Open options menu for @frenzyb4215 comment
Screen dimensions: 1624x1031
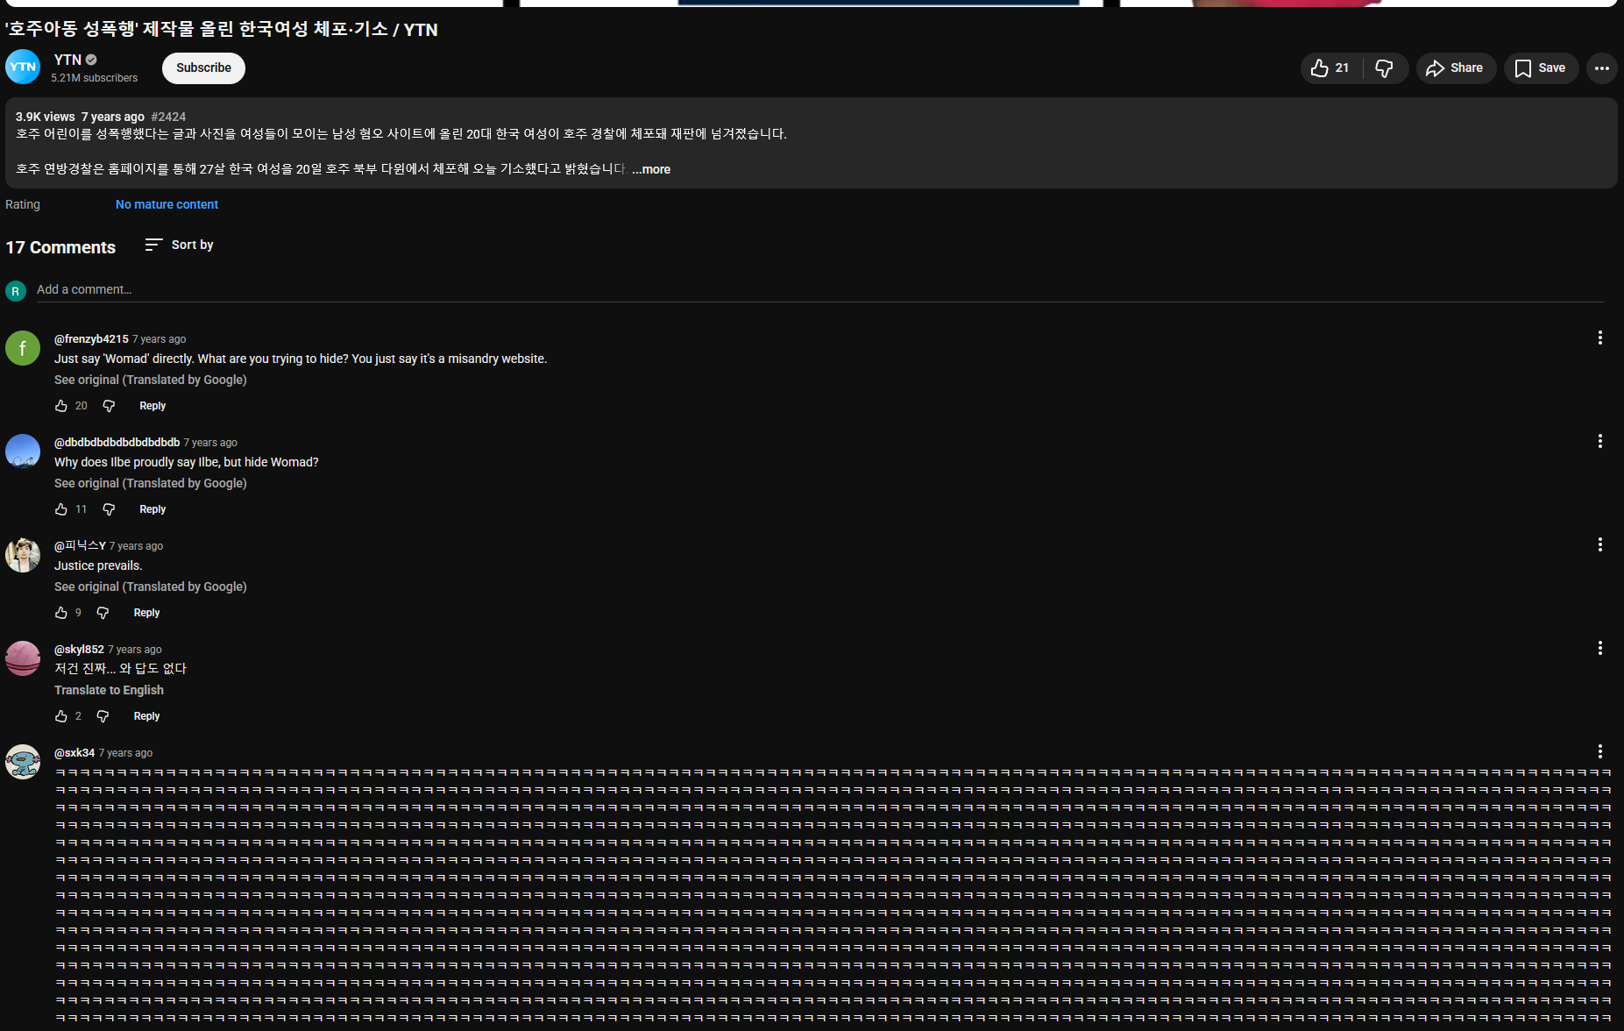point(1599,338)
